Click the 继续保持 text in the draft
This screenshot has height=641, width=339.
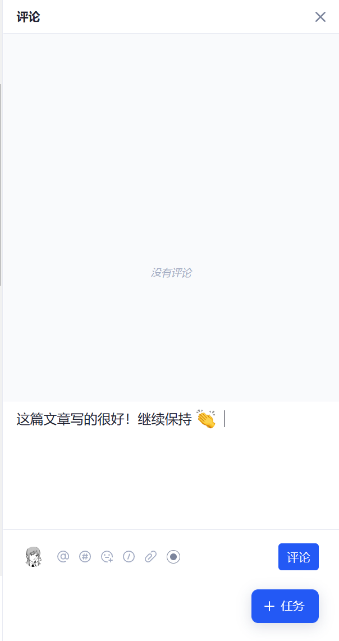165,420
